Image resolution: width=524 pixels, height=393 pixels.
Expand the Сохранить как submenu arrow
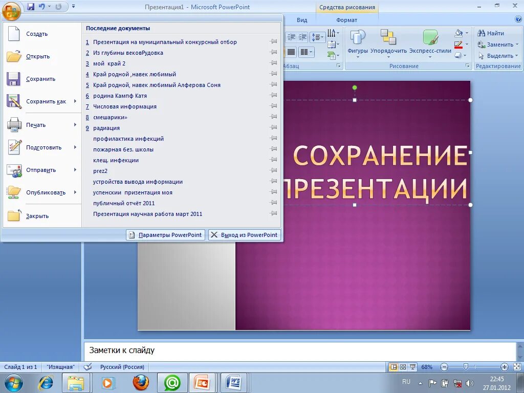pyautogui.click(x=75, y=101)
